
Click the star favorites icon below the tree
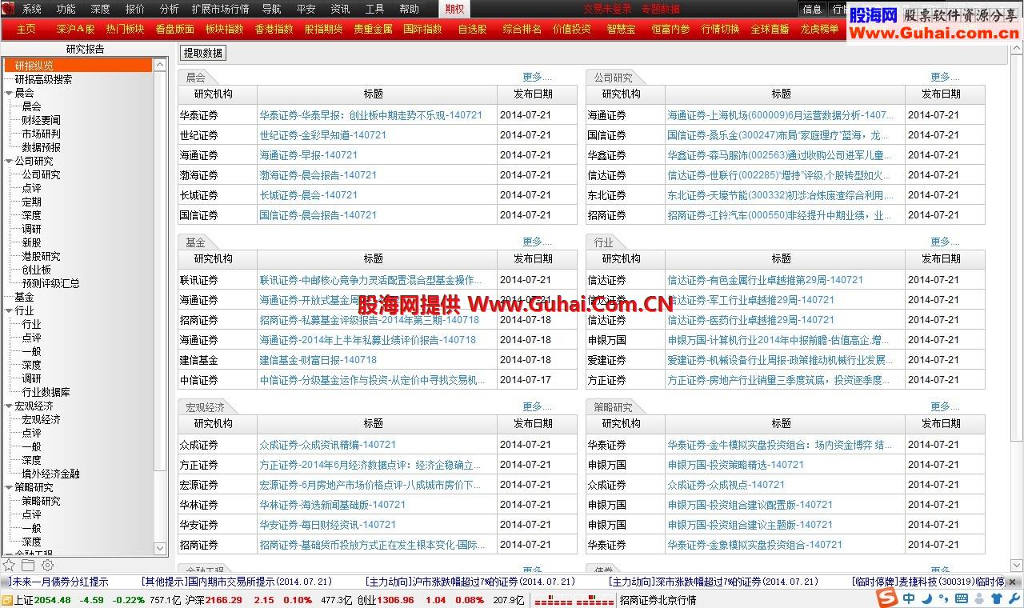pyautogui.click(x=9, y=565)
